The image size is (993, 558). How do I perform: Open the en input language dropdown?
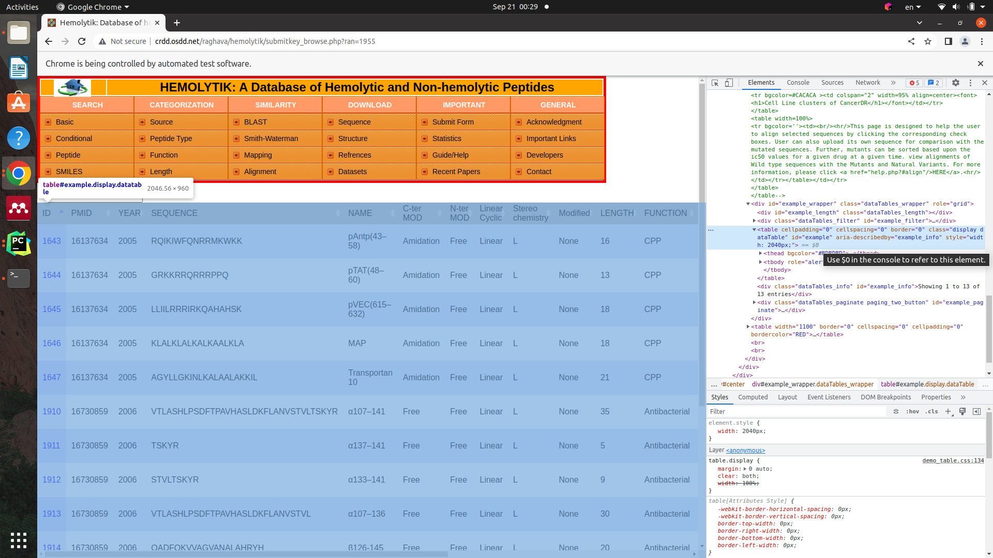[x=913, y=7]
